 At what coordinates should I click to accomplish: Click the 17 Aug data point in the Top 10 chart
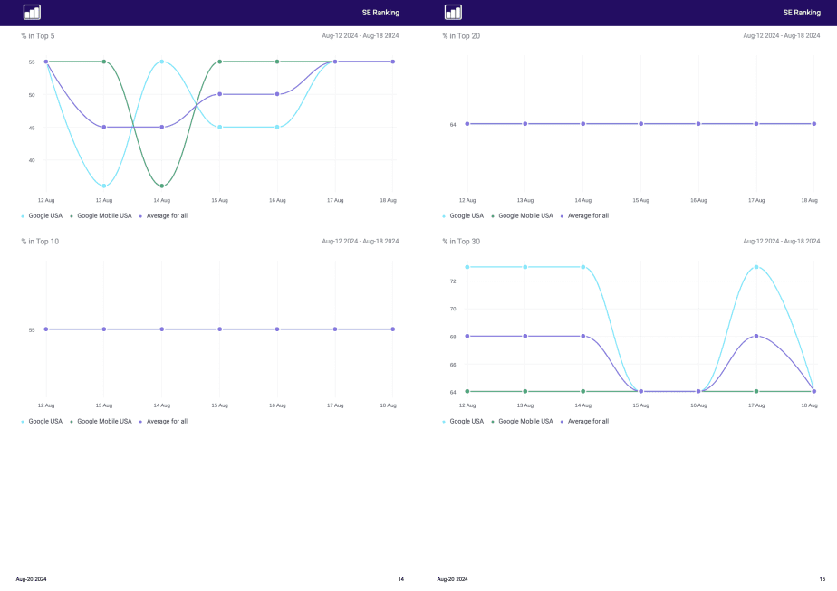[335, 329]
